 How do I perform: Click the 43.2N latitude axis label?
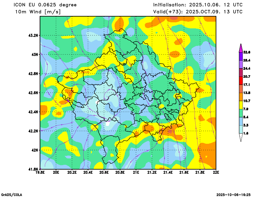pyautogui.click(x=33, y=35)
